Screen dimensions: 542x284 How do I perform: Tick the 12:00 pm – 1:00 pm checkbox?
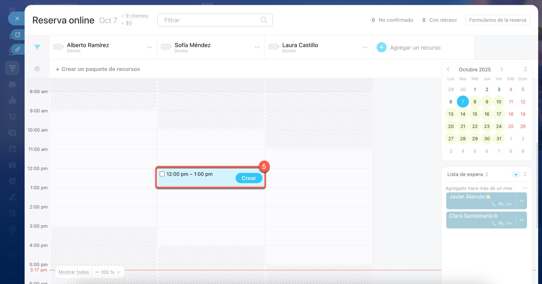[x=162, y=174]
